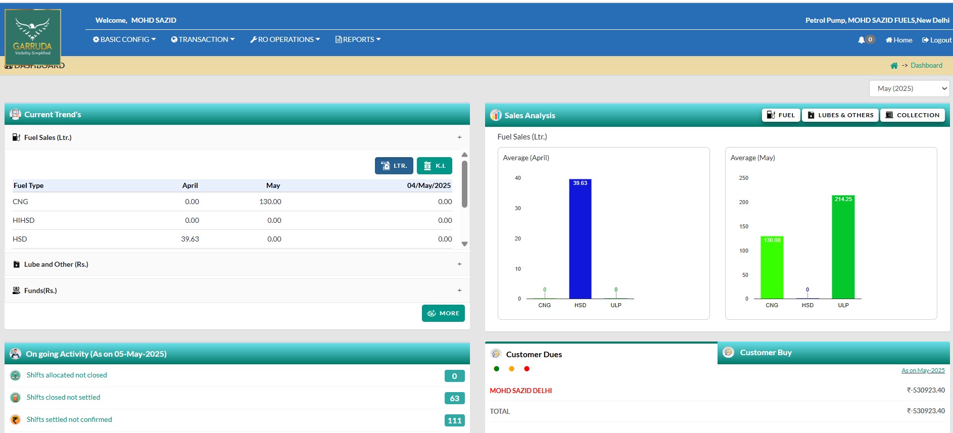Click the Dashboard breadcrumb link
Image resolution: width=953 pixels, height=433 pixels.
926,66
